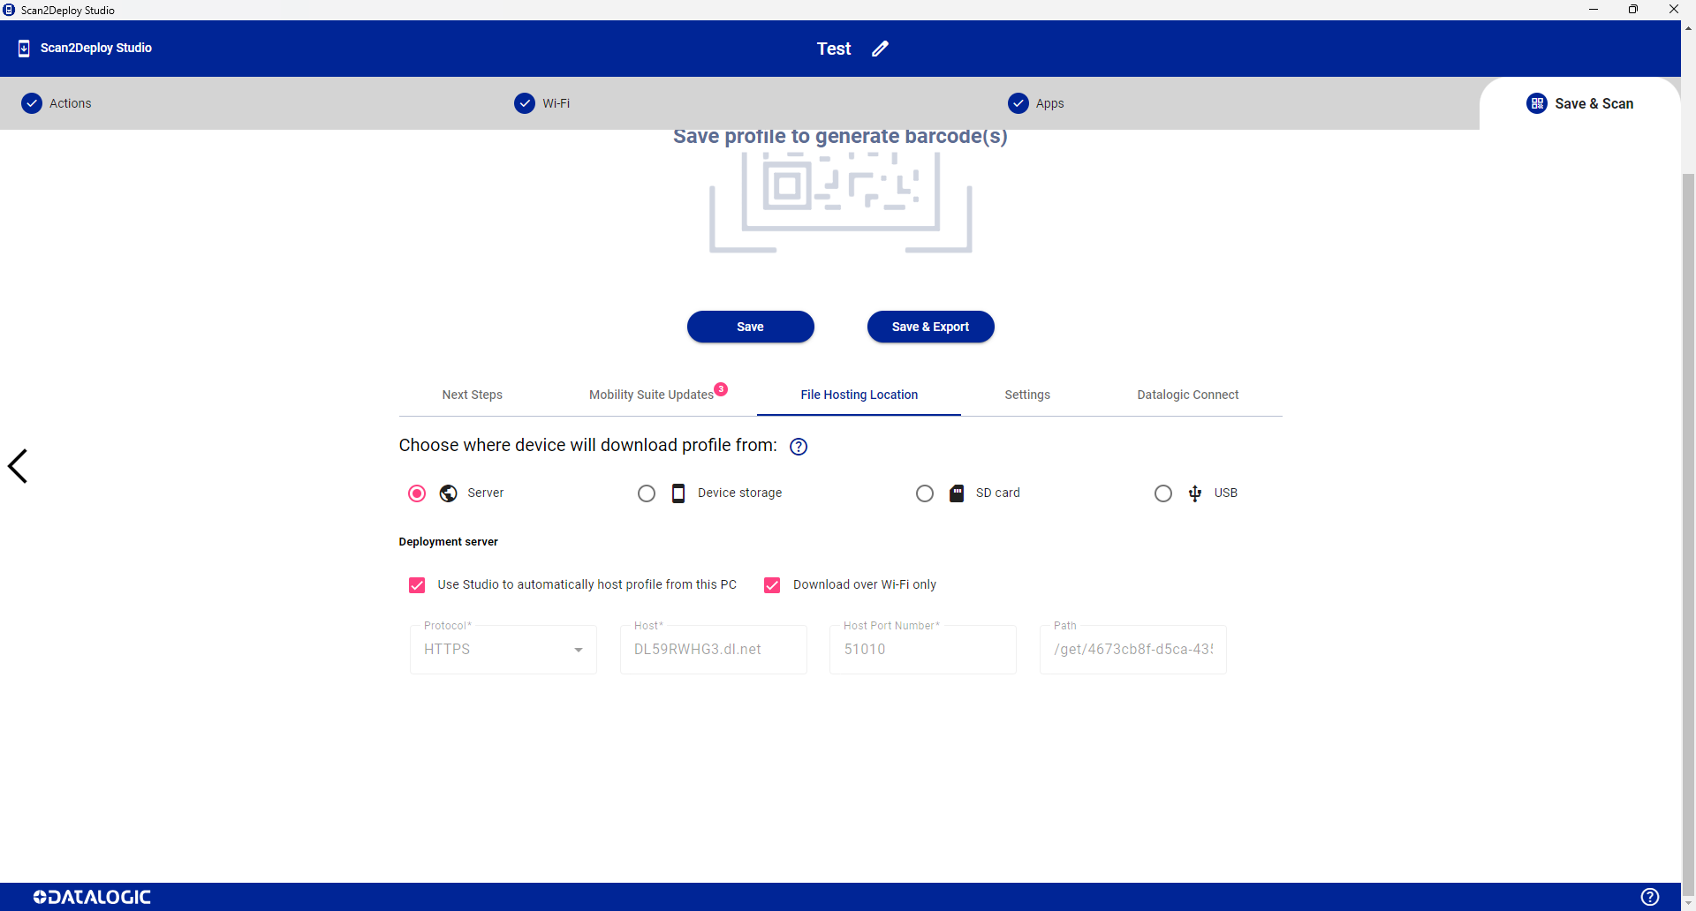1696x911 pixels.
Task: Select the Server radio button
Action: (417, 493)
